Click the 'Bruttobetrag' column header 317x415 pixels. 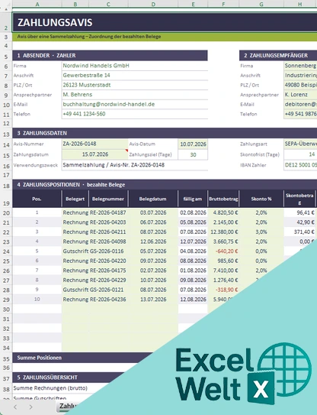[x=223, y=199]
